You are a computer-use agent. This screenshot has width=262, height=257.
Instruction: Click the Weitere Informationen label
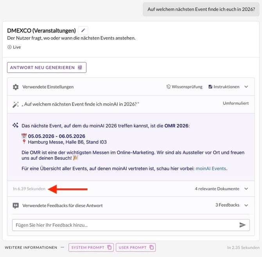pyautogui.click(x=31, y=248)
